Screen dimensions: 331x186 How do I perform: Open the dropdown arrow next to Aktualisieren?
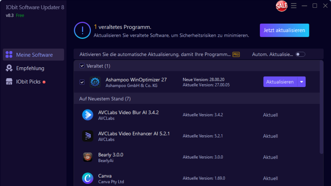[x=302, y=82]
